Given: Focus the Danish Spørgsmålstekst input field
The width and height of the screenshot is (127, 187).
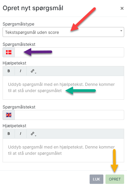Looking at the screenshot, I should point(69,52).
